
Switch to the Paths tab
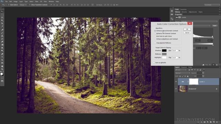point(190,68)
